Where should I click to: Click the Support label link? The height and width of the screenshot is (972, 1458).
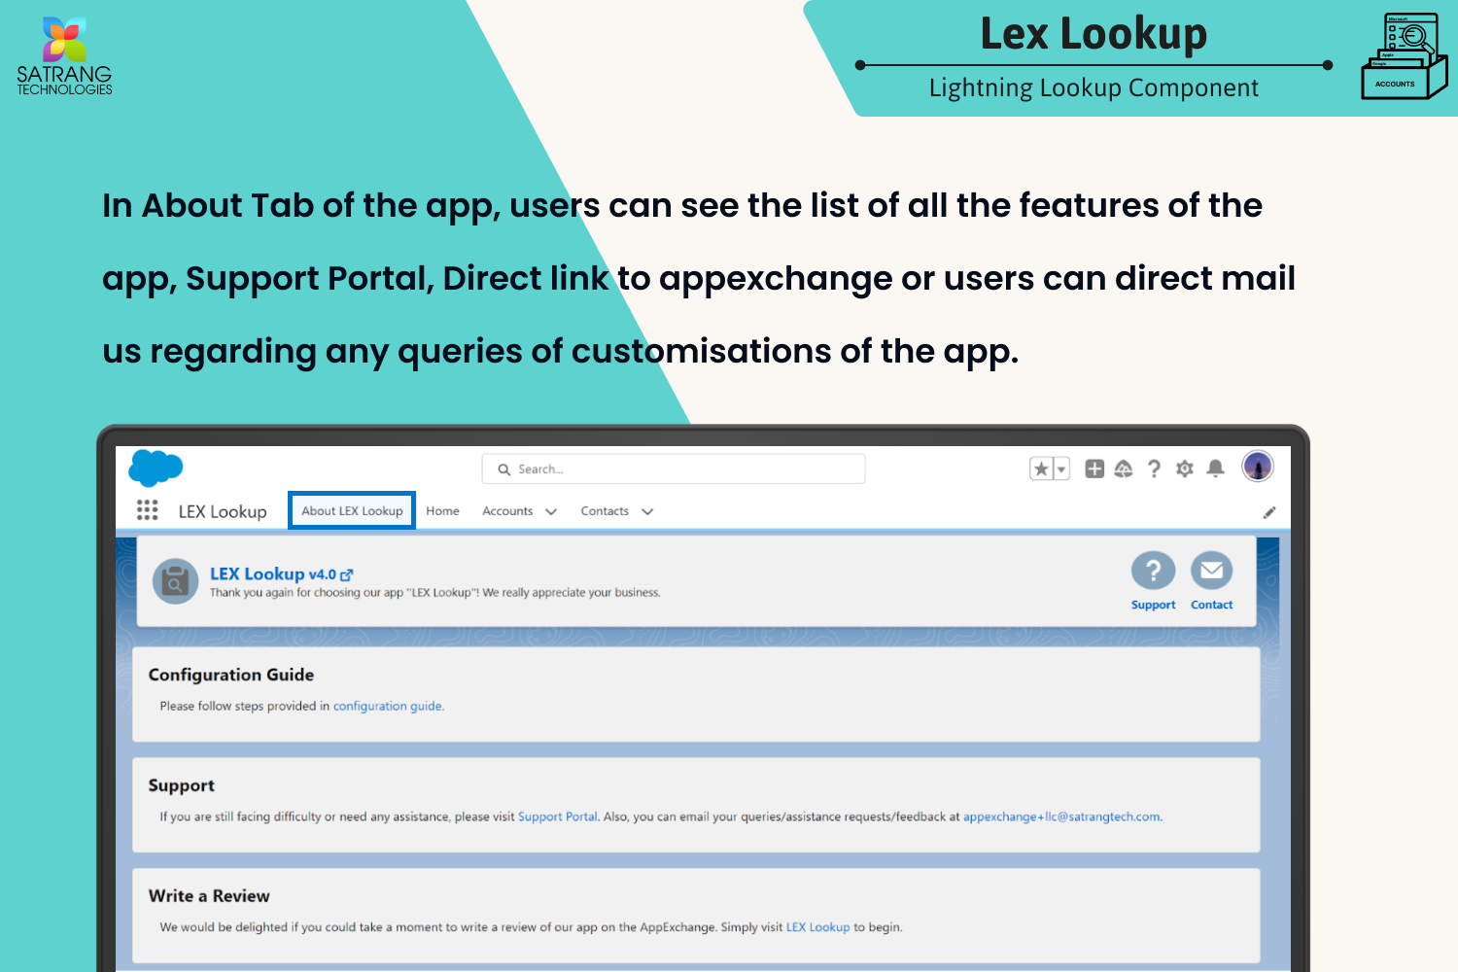pyautogui.click(x=1154, y=605)
